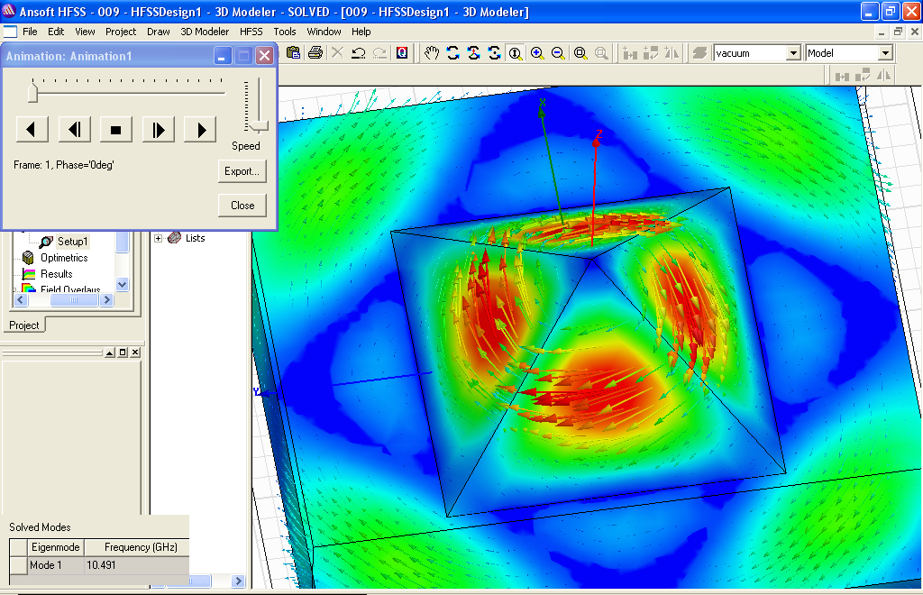Select Field Overlays tree item
Image resolution: width=923 pixels, height=595 pixels.
(x=70, y=289)
